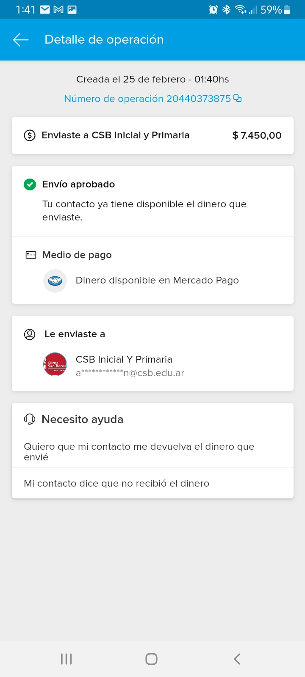Tap the alarm icon in status bar
The width and height of the screenshot is (305, 677).
tap(213, 10)
